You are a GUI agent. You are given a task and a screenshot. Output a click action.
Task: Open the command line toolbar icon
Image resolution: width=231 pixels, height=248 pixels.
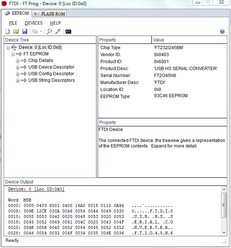pos(68,32)
